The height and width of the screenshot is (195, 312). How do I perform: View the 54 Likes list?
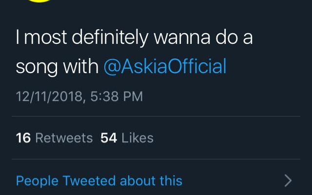[x=127, y=138]
